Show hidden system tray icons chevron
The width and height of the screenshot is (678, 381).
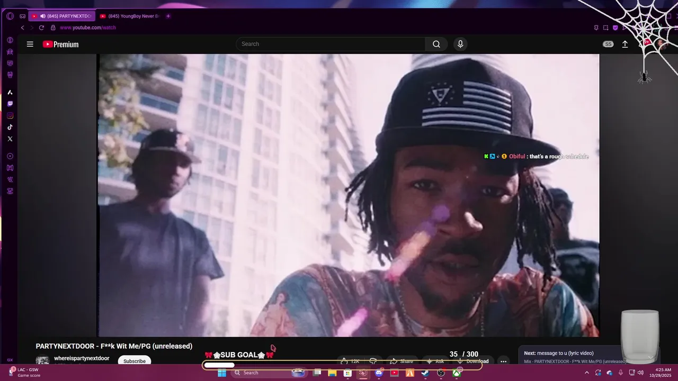point(586,373)
